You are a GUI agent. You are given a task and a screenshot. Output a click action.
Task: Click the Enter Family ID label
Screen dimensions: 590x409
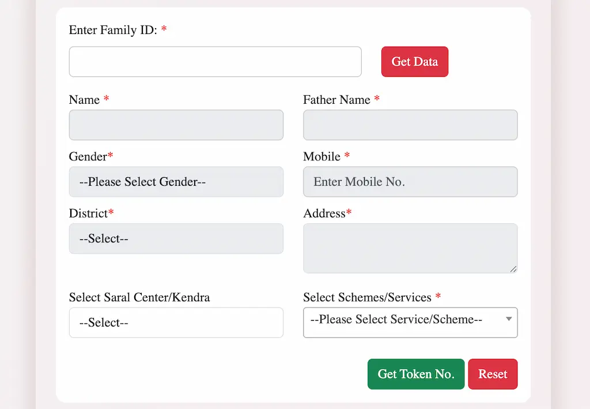(114, 30)
